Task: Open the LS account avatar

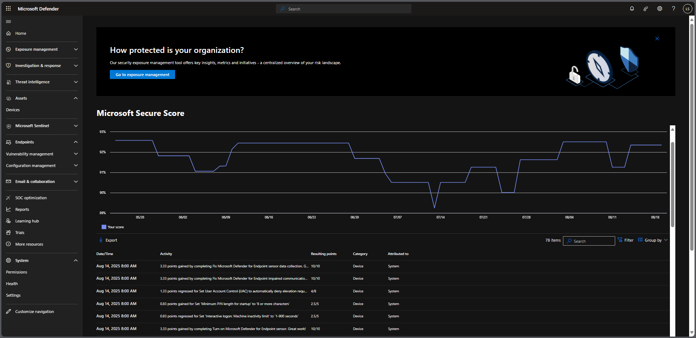Action: click(687, 9)
